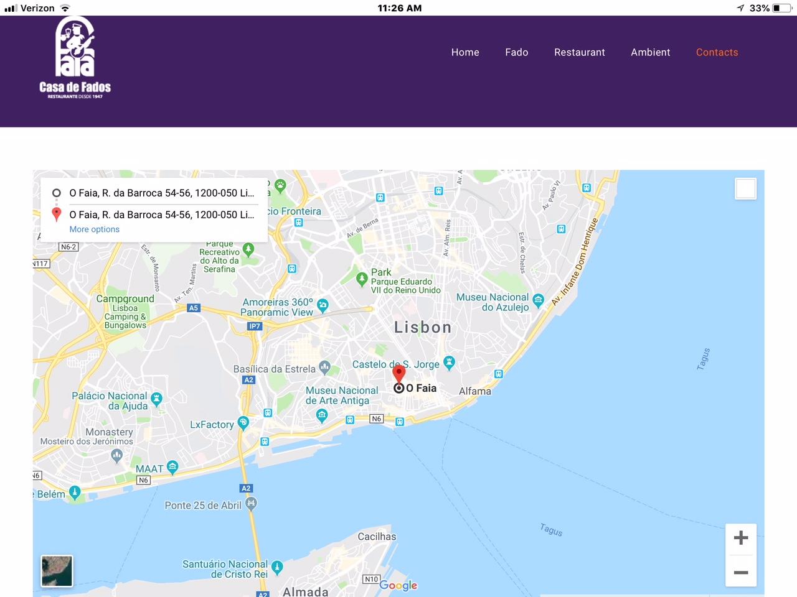Tap the Ponte 25 de Abril marker
This screenshot has height=597, width=797.
(x=251, y=504)
